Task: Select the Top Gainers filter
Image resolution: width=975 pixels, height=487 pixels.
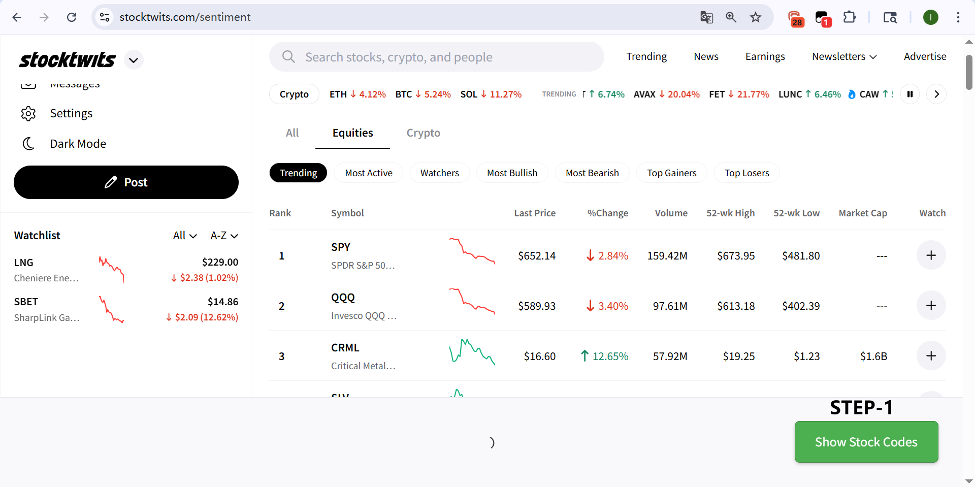Action: point(671,173)
